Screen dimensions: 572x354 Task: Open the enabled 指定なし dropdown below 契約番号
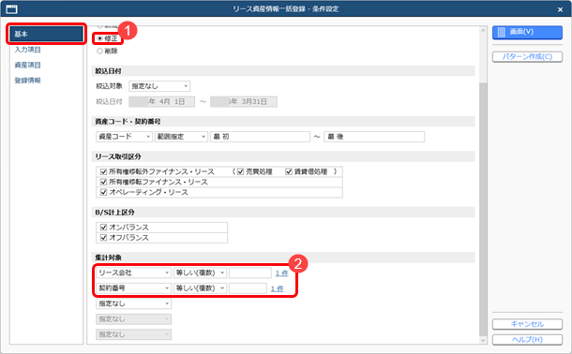pyautogui.click(x=133, y=303)
